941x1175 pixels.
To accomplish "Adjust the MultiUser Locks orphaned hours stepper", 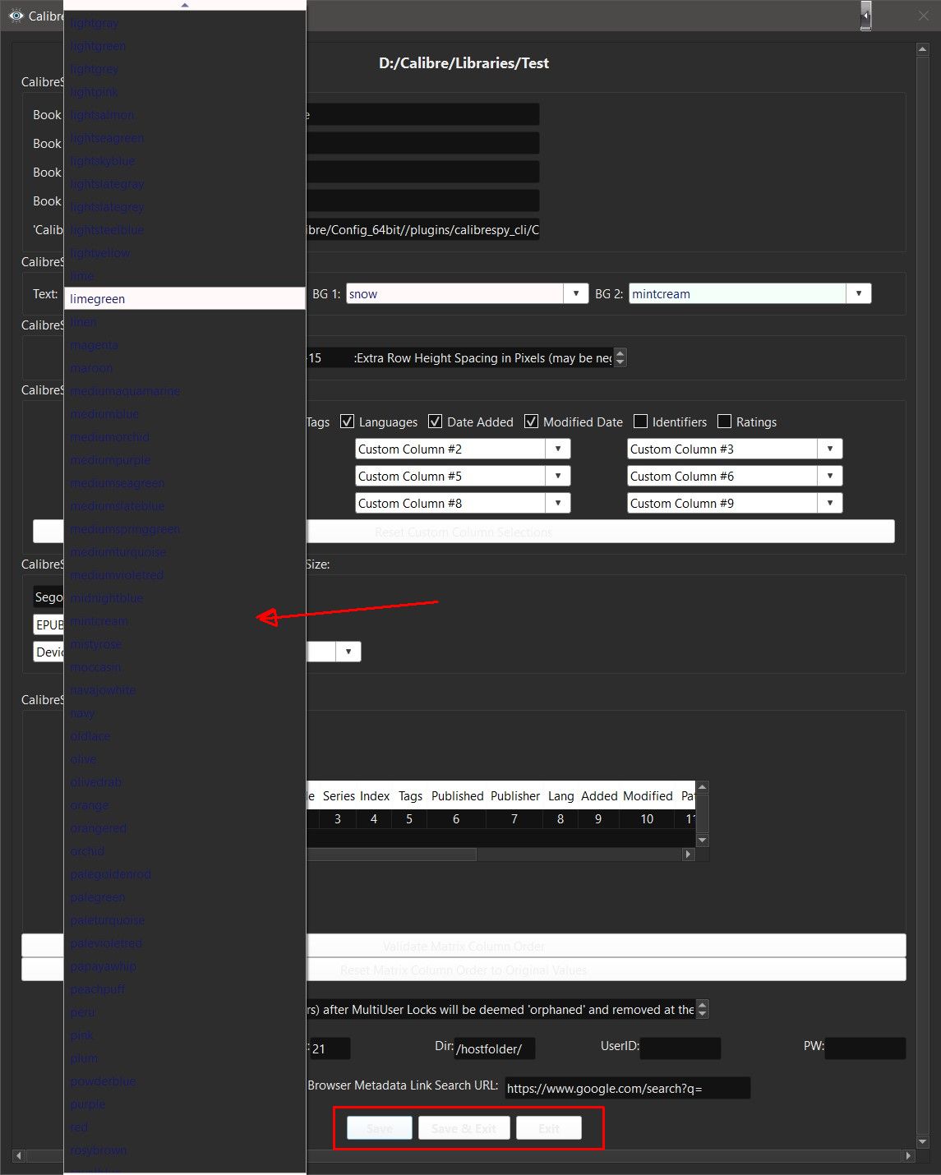I will pos(702,1009).
